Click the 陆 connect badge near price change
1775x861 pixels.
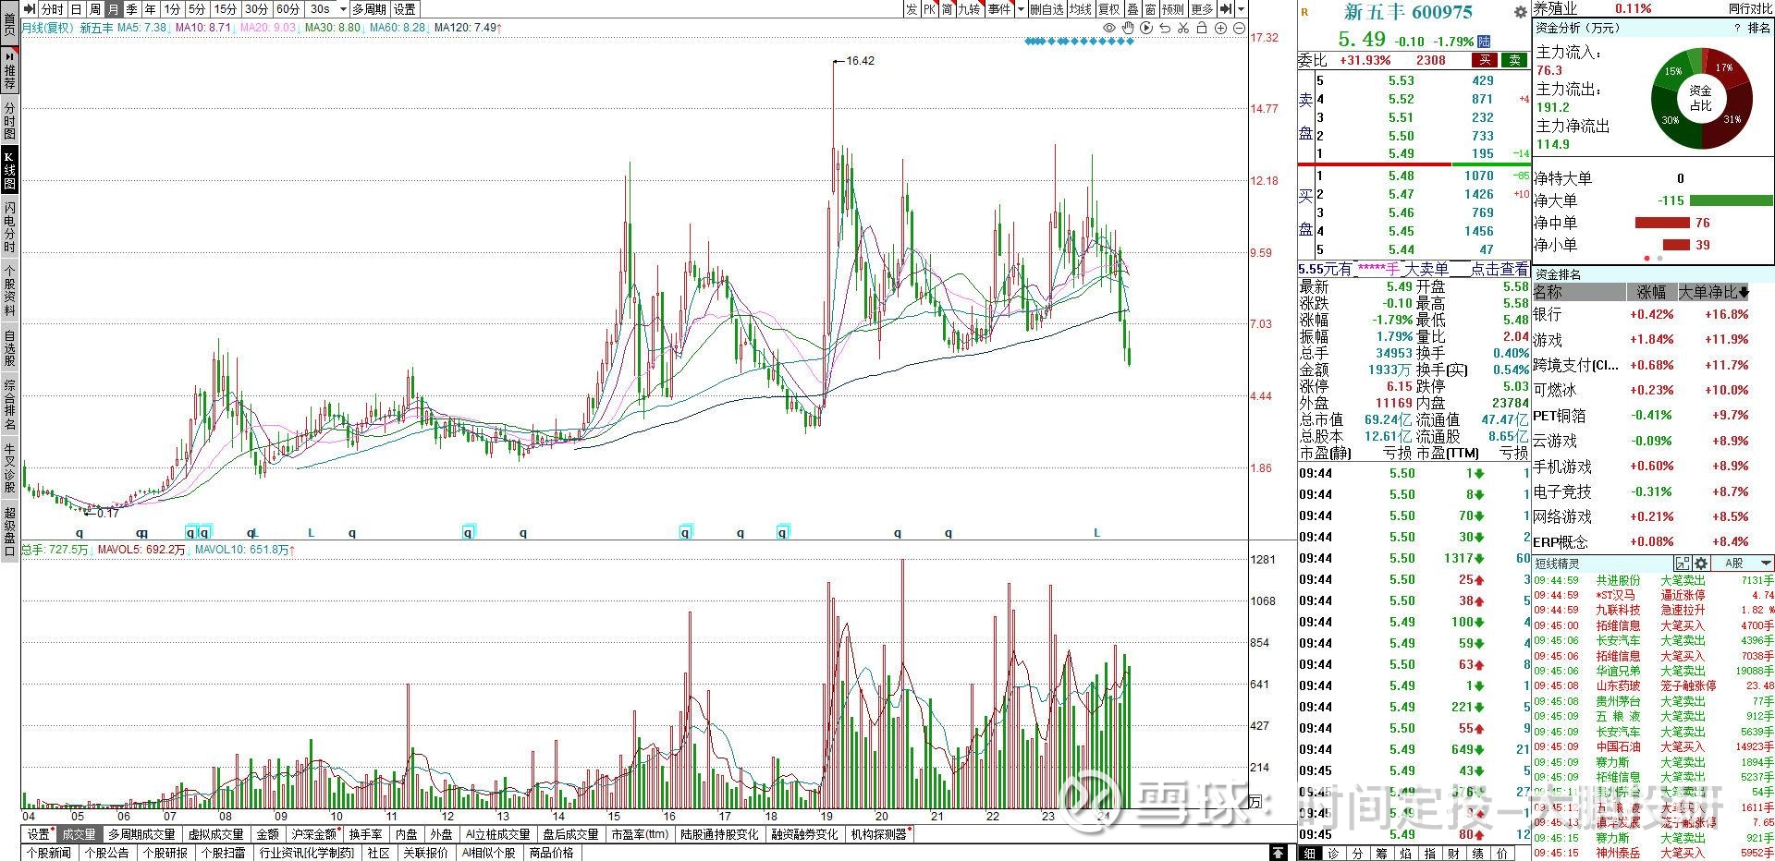1484,42
